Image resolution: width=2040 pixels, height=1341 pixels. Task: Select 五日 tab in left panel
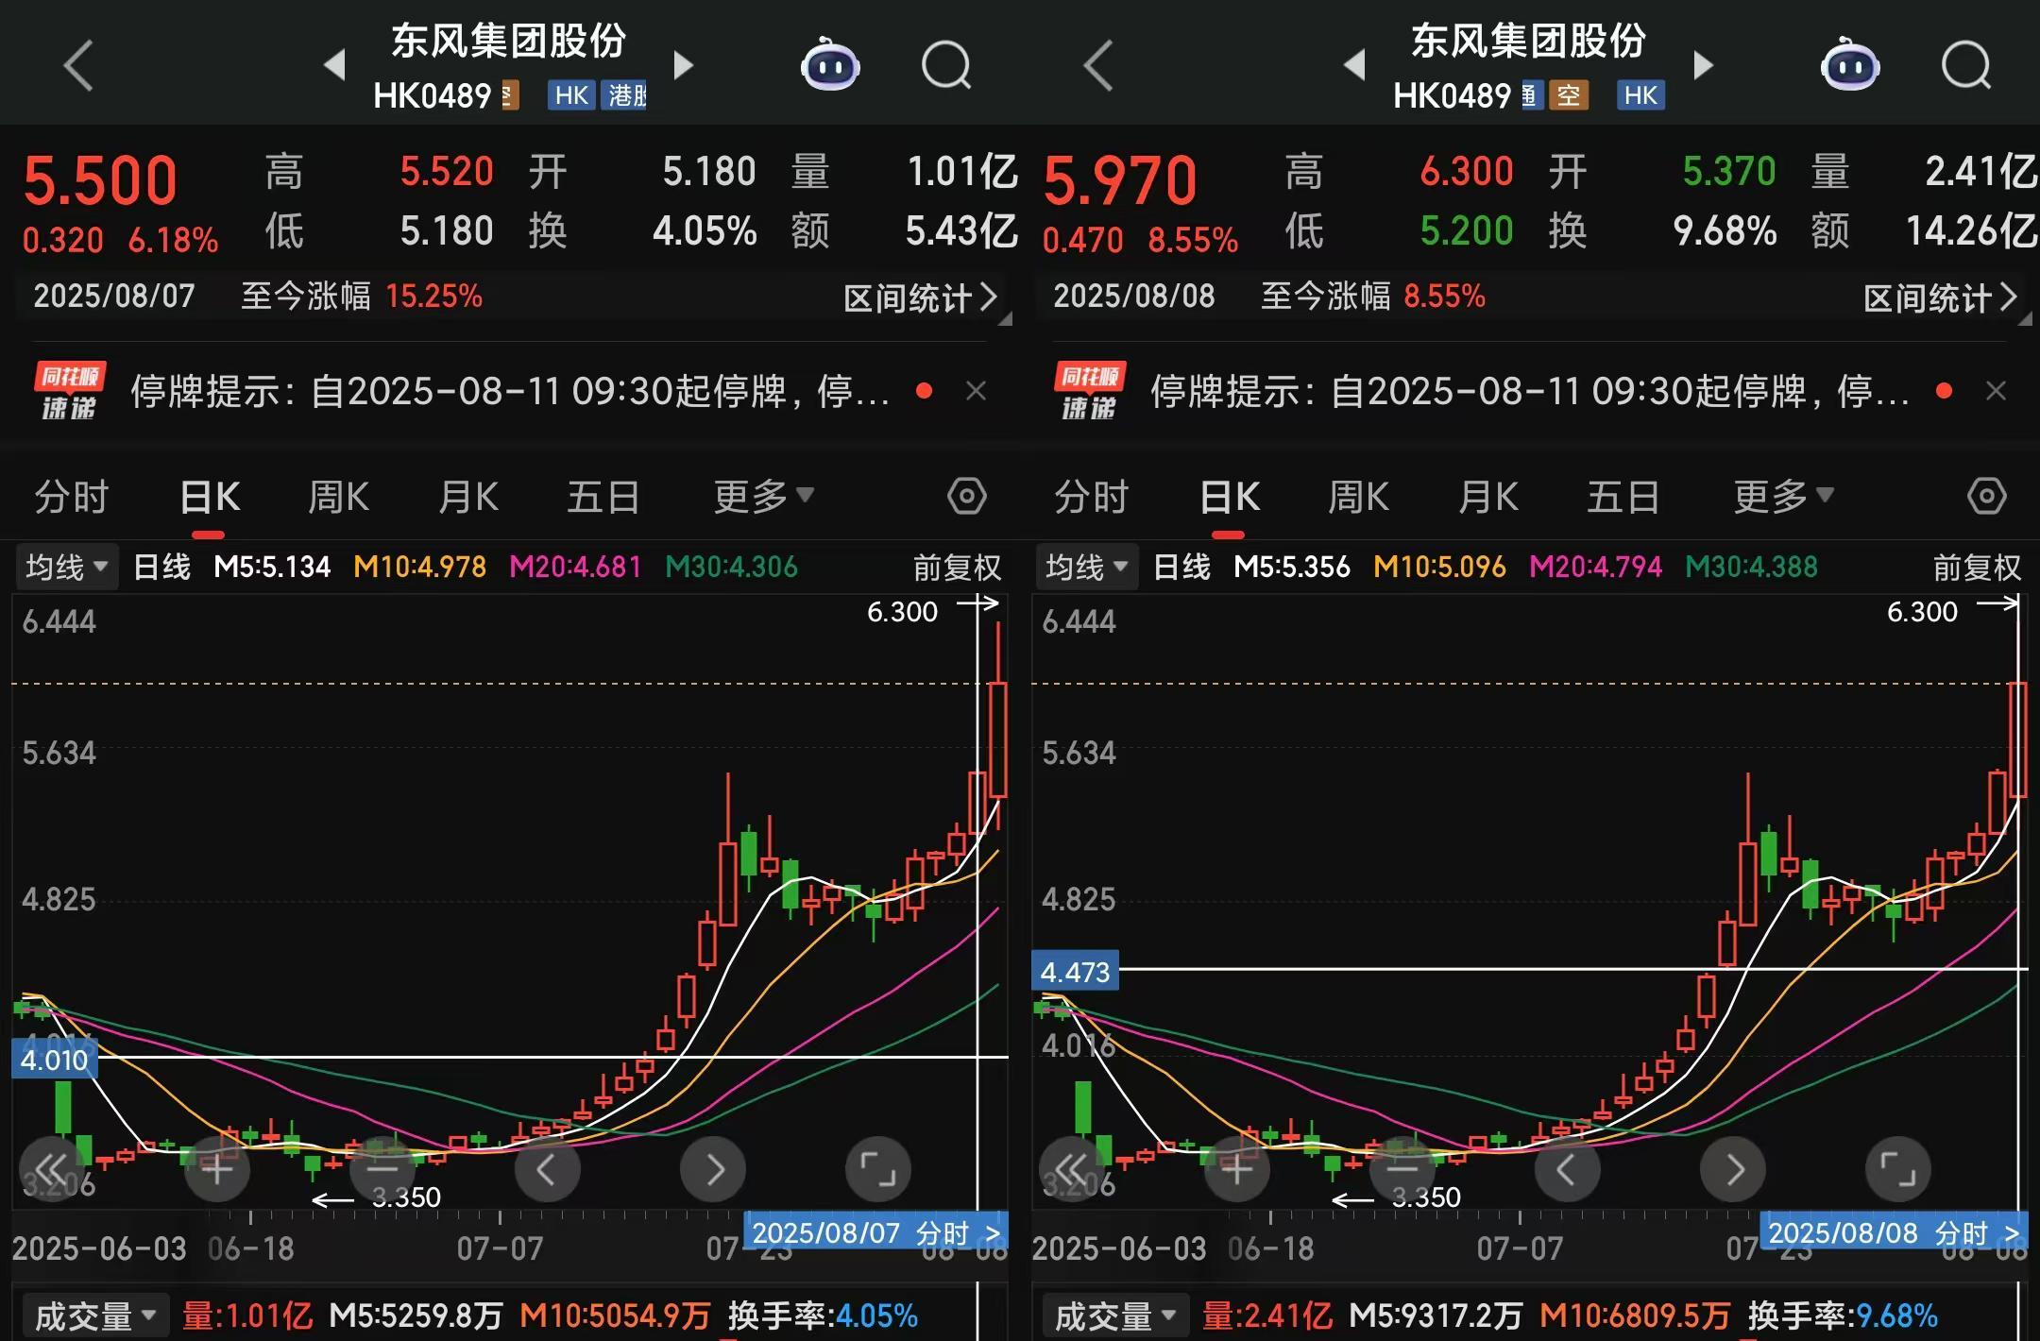pos(603,496)
